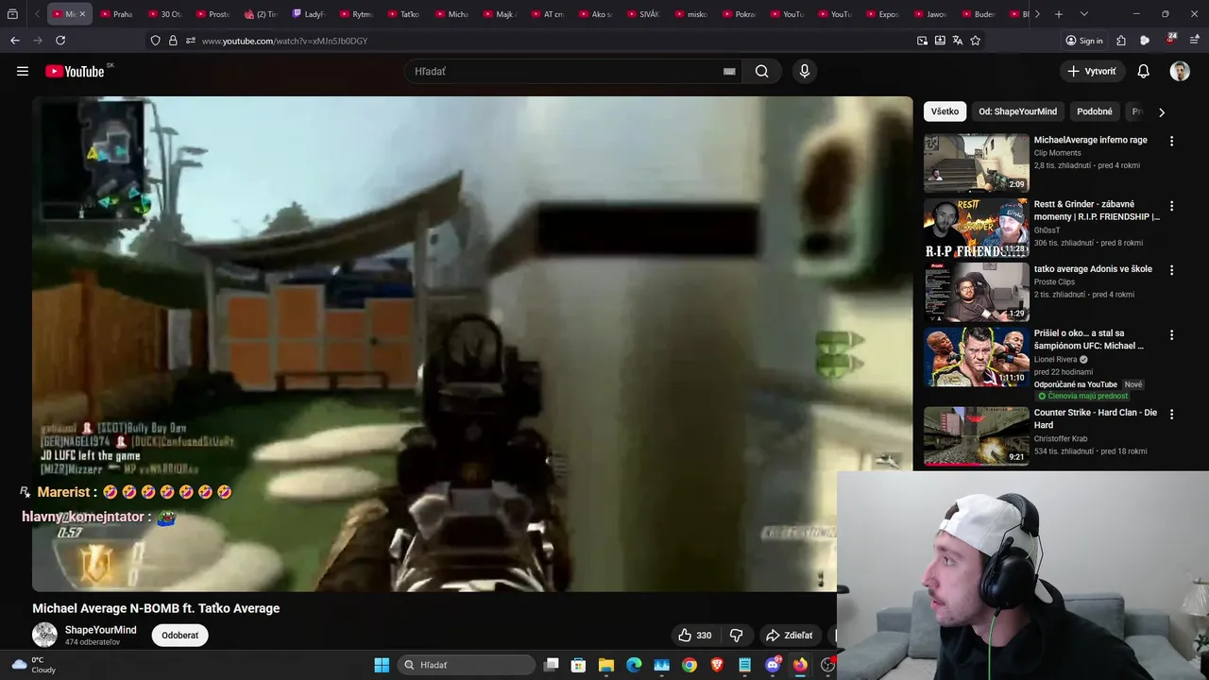This screenshot has width=1209, height=680.
Task: Click the magnifier search button
Action: (762, 71)
